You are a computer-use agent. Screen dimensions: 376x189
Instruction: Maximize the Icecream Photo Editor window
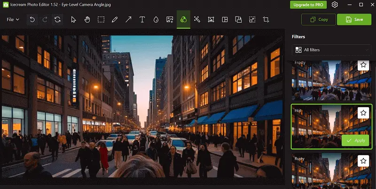[361, 5]
